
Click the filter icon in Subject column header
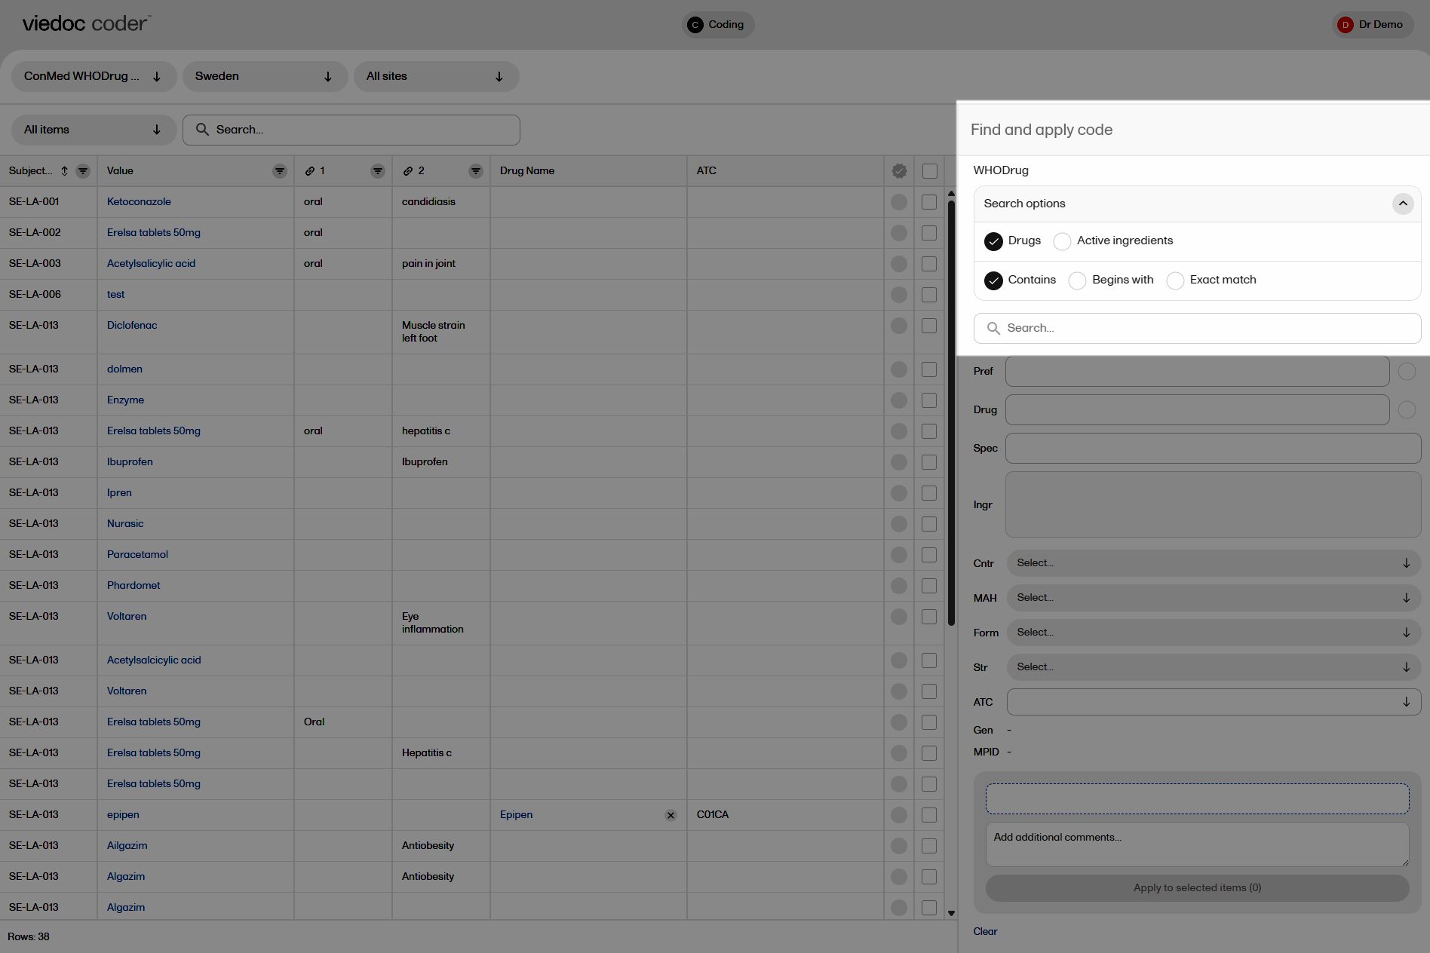(83, 171)
